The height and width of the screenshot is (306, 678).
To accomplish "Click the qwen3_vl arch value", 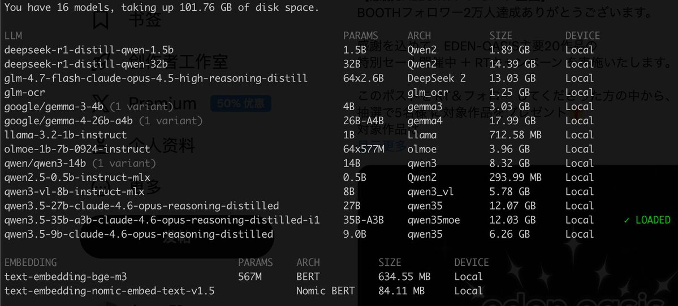I will coord(431,191).
